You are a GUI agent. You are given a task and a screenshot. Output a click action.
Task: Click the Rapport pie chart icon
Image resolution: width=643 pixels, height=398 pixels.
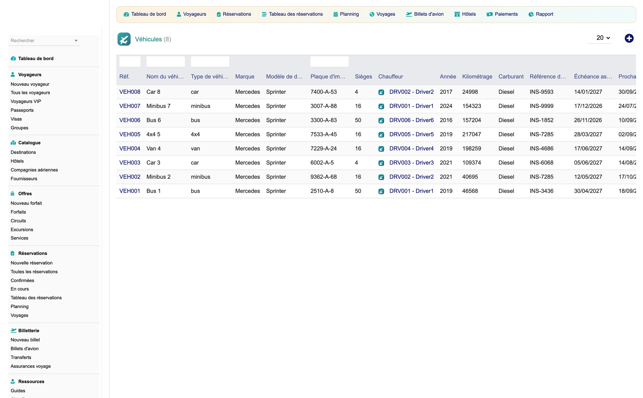point(531,14)
